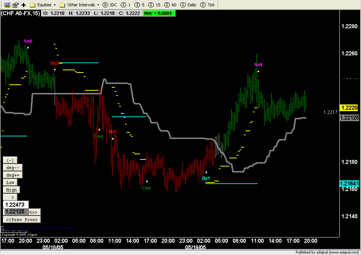Select the IDC symbol shortcut
The width and height of the screenshot is (361, 255).
click(110, 5)
